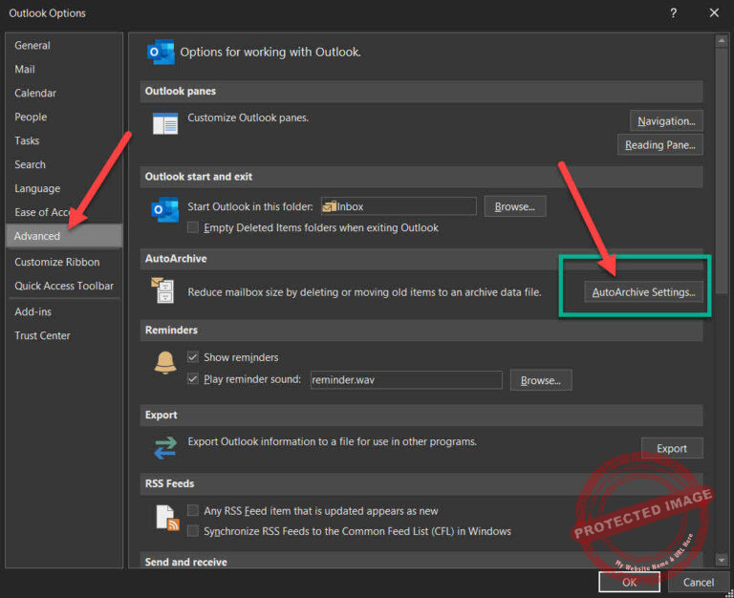
Task: Click the reminder.wav sound file field
Action: pos(406,380)
